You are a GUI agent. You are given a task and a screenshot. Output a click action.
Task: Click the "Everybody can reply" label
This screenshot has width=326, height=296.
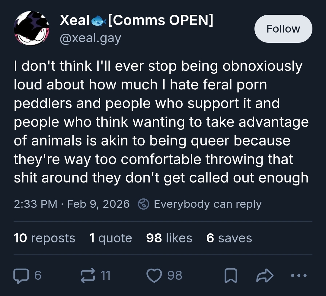pyautogui.click(x=208, y=204)
